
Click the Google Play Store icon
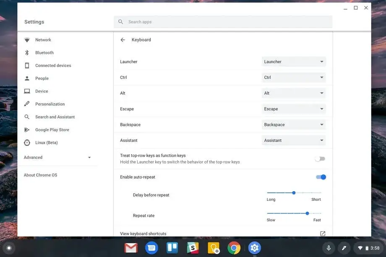pos(27,130)
